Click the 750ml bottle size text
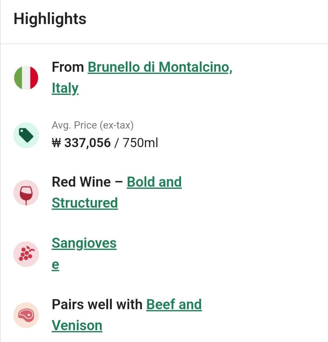Viewport: 328px width, 342px height. [140, 143]
